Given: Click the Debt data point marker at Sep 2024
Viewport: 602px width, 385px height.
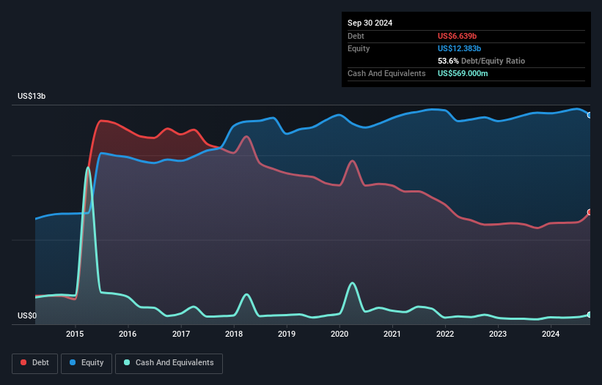Looking at the screenshot, I should point(590,212).
